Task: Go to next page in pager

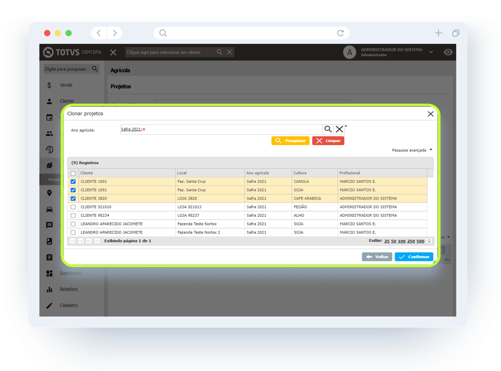Action: coord(89,241)
